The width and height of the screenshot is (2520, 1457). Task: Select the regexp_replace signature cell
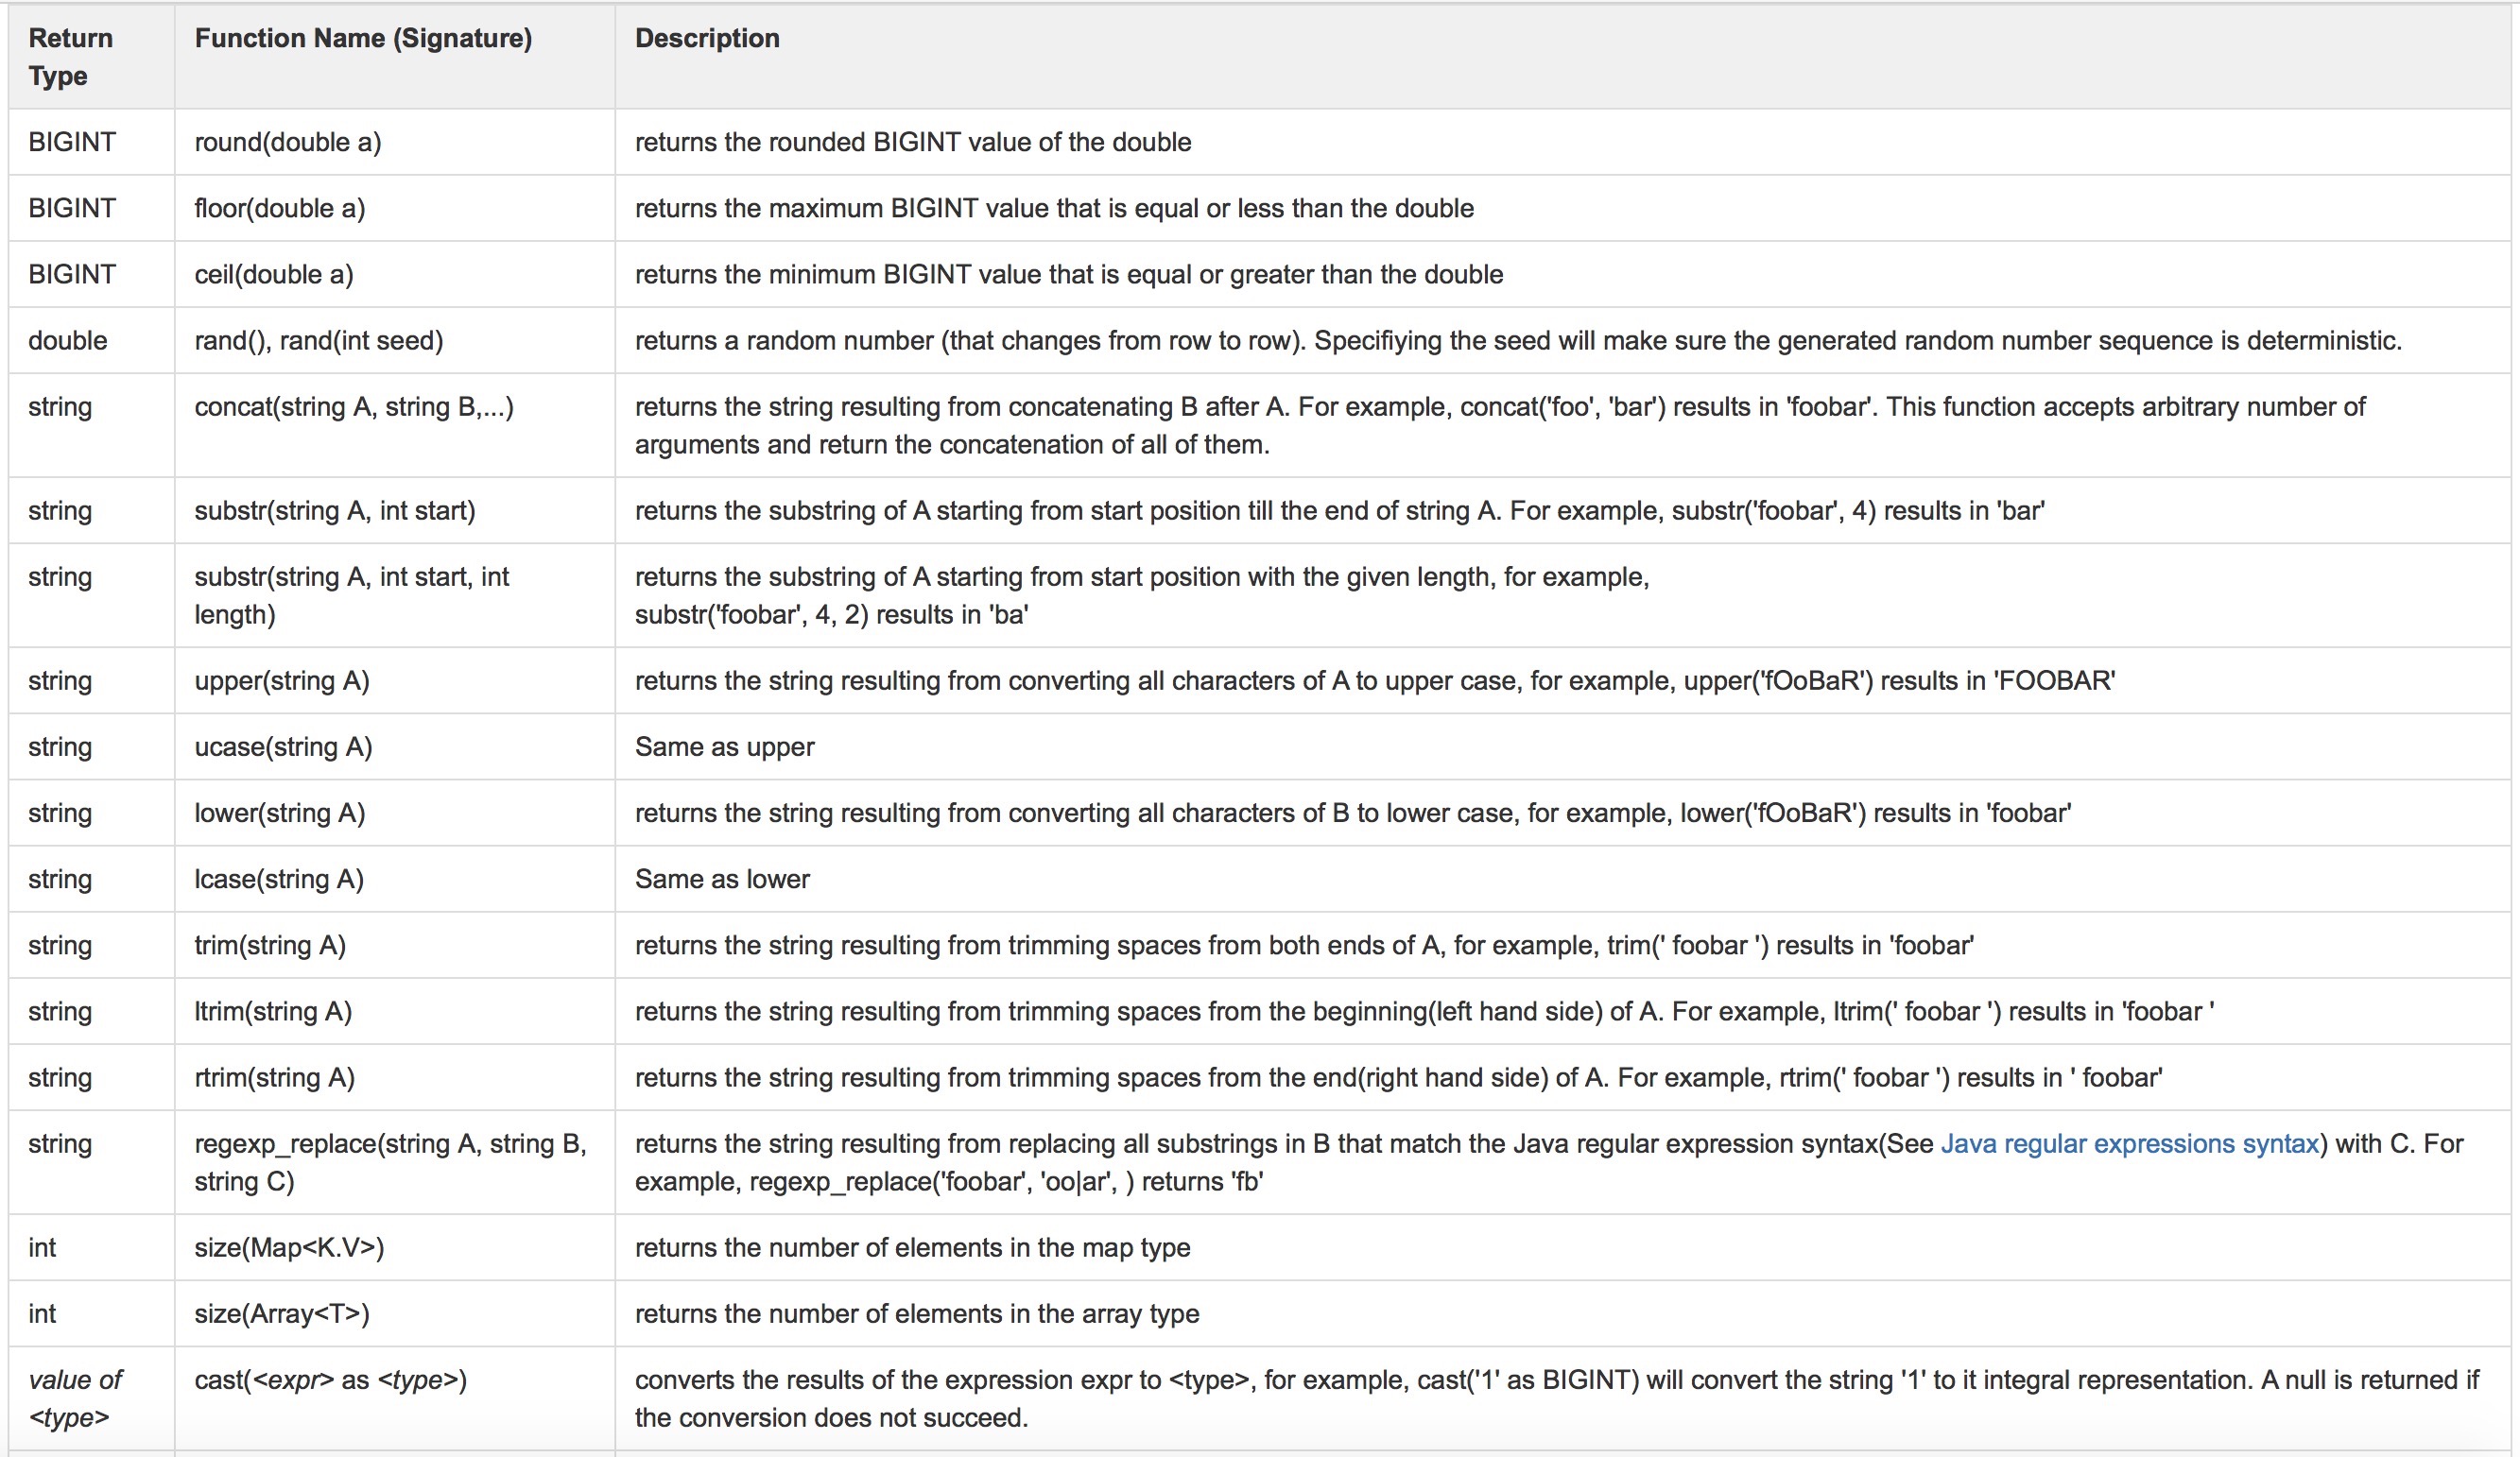pyautogui.click(x=390, y=1162)
